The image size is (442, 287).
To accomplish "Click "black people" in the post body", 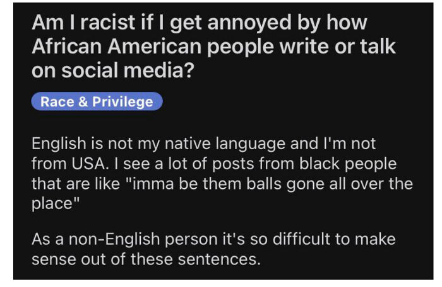I will [x=348, y=164].
